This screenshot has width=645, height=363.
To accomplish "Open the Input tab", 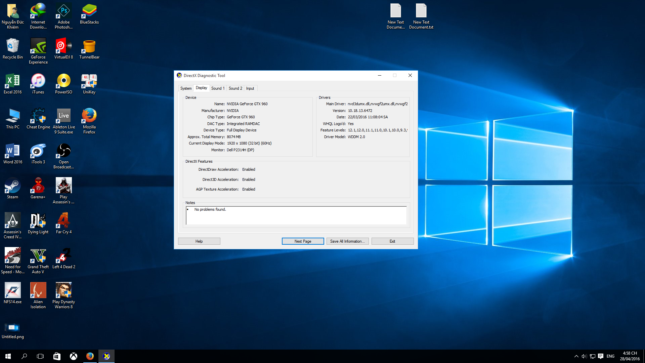I will pyautogui.click(x=250, y=88).
